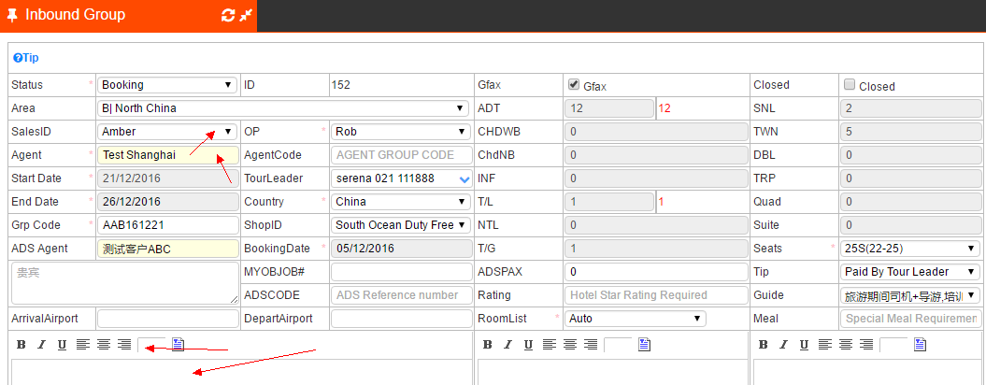
Task: Click the Grp Code field AAB161221
Action: click(x=167, y=225)
